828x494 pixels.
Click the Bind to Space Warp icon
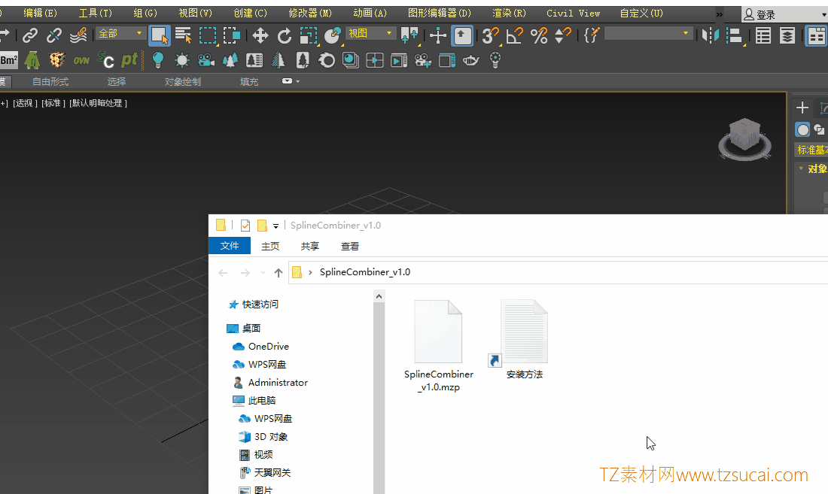point(78,35)
